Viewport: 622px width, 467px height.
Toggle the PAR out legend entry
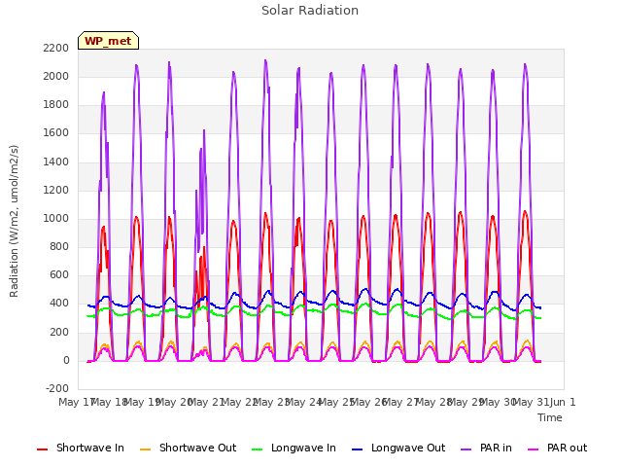(x=557, y=448)
